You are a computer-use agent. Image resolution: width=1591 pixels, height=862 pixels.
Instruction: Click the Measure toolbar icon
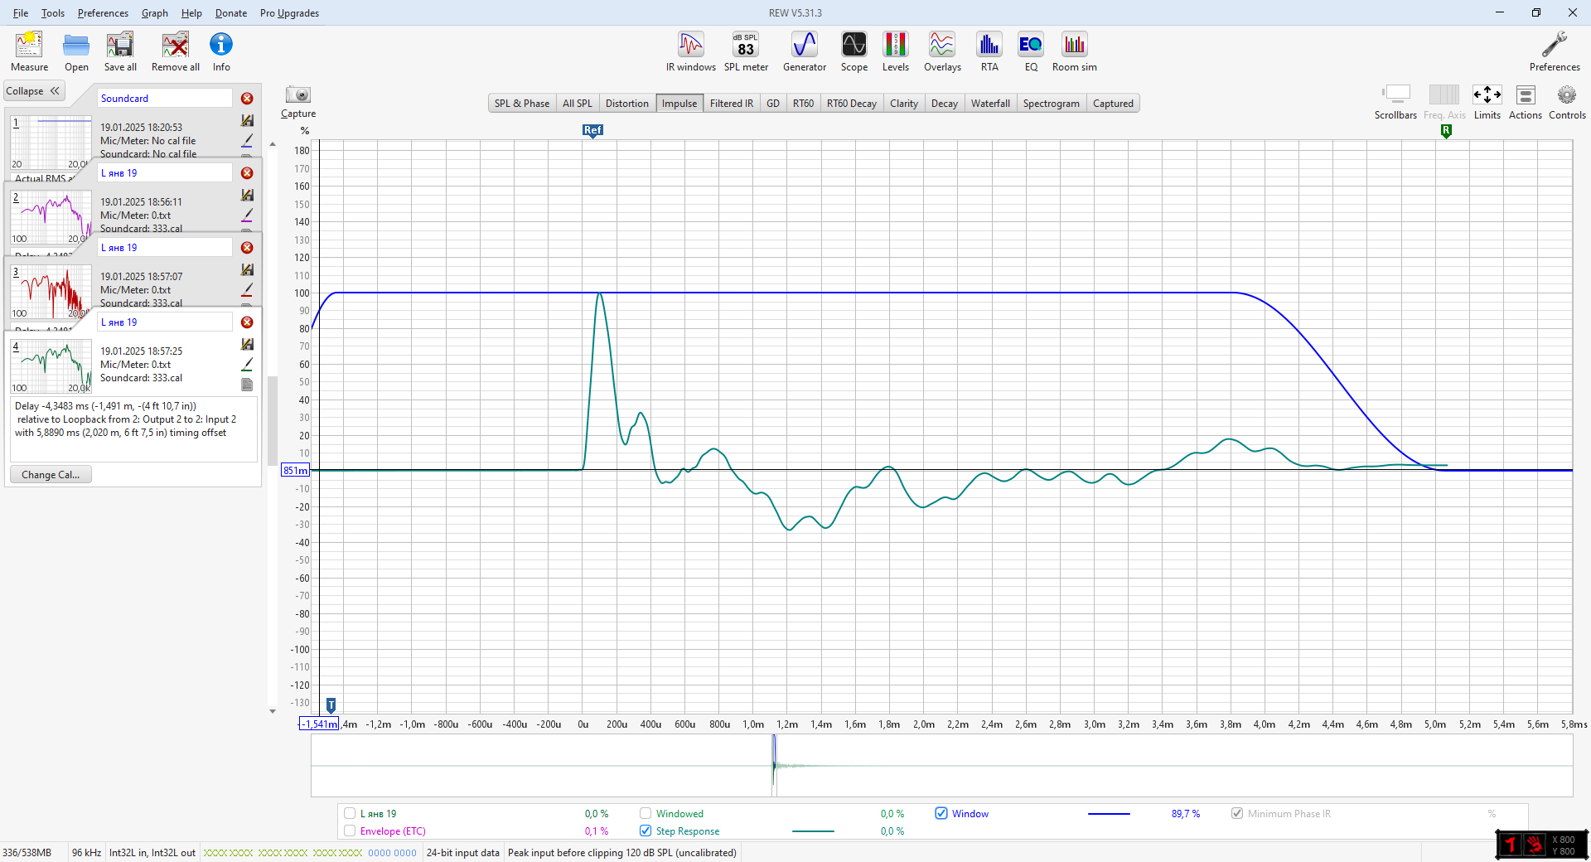pyautogui.click(x=29, y=51)
